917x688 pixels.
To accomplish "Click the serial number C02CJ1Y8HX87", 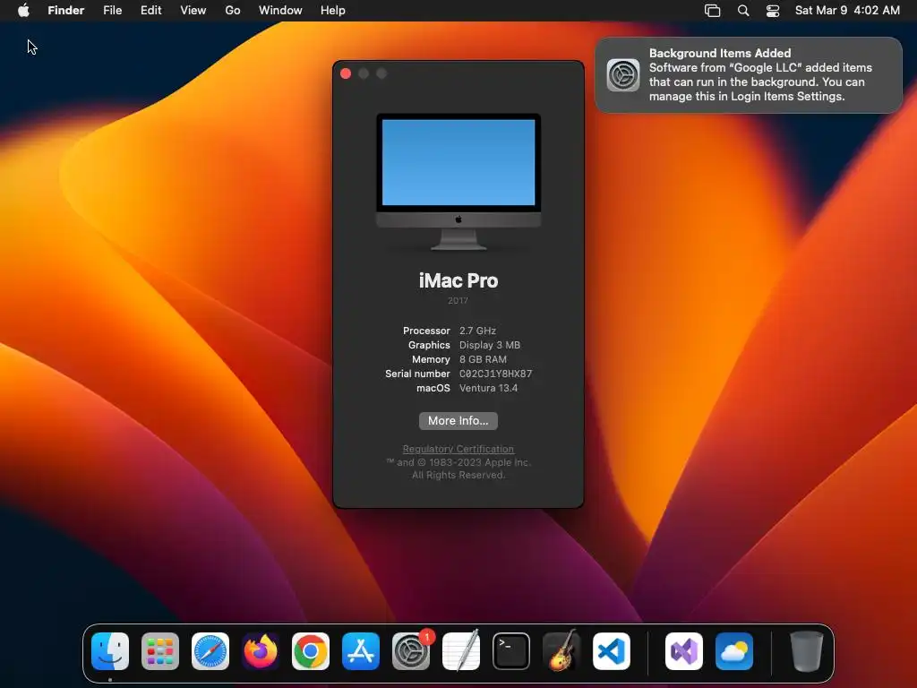I will (x=496, y=374).
